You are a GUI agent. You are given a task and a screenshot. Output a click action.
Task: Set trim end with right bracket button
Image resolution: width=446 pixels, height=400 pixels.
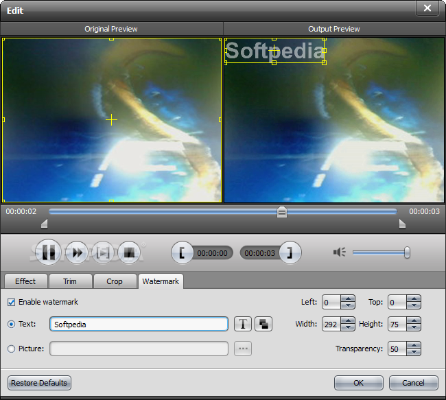290,252
